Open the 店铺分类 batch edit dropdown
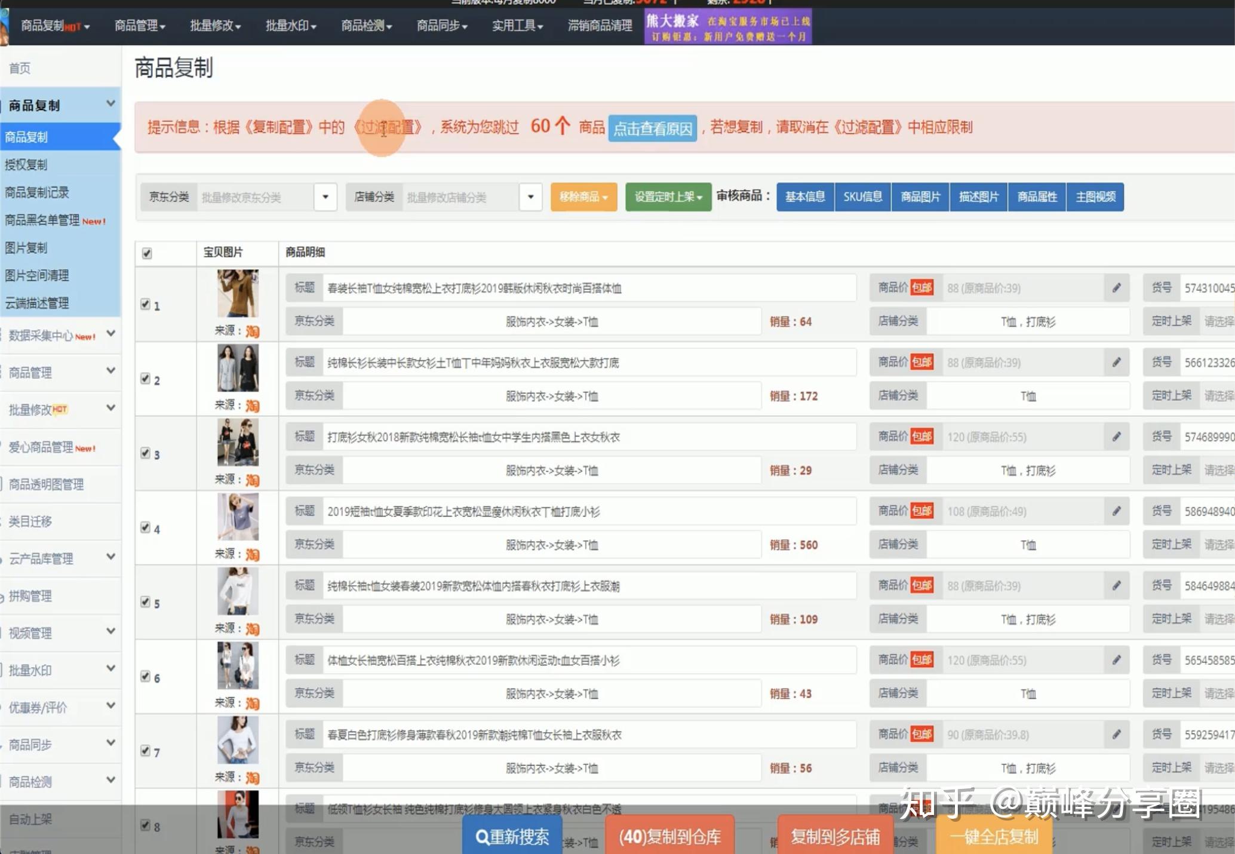 [530, 197]
